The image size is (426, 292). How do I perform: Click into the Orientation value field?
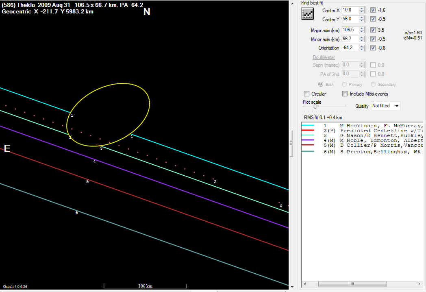click(x=350, y=48)
